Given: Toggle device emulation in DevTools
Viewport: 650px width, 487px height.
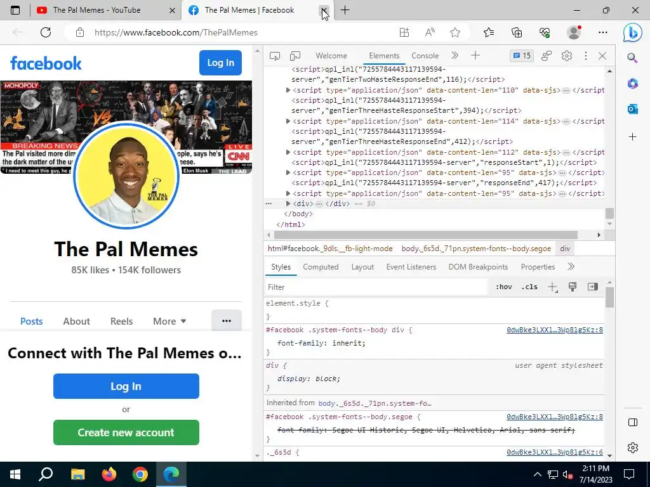Looking at the screenshot, I should (x=295, y=56).
